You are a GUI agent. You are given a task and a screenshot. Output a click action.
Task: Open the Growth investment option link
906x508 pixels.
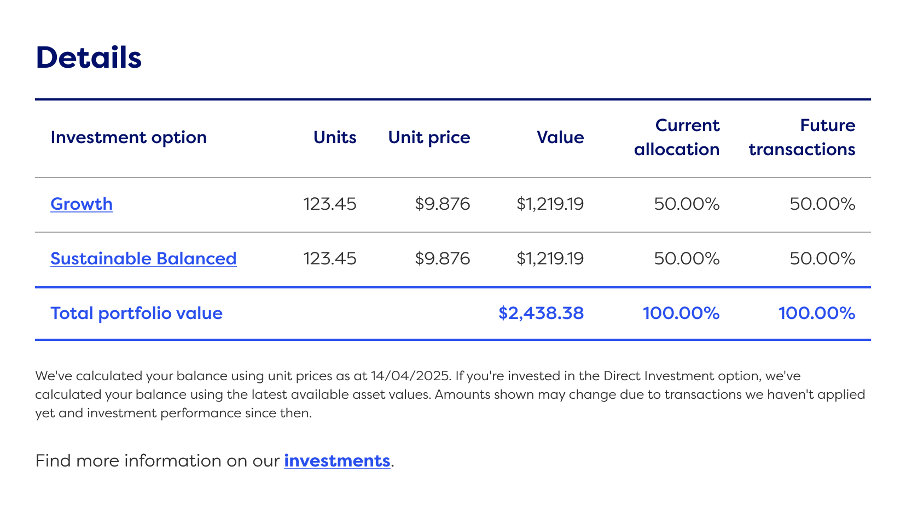[82, 204]
